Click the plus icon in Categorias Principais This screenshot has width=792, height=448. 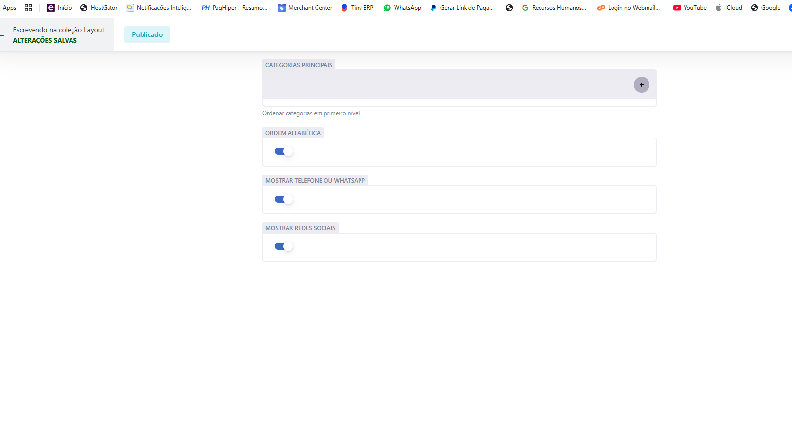tap(641, 85)
